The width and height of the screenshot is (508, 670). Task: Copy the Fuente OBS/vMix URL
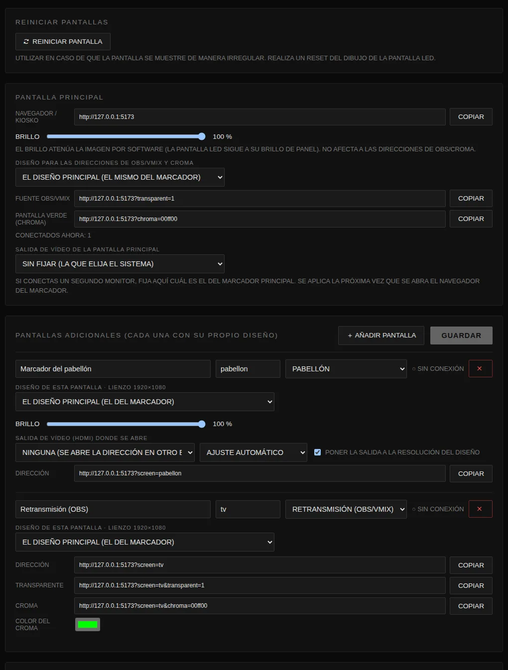pos(471,199)
